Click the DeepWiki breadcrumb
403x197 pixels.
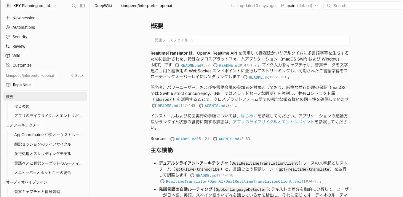coord(103,6)
